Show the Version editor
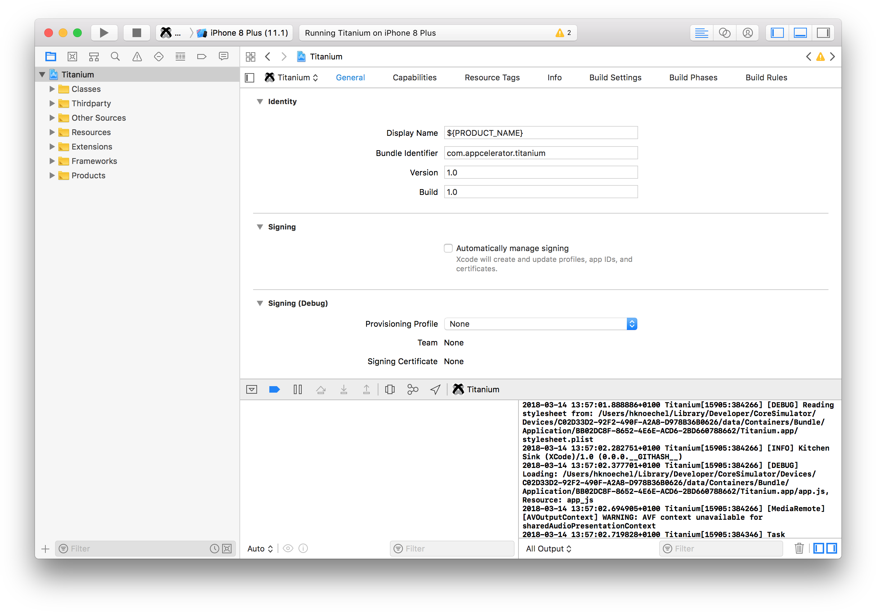 click(x=747, y=33)
